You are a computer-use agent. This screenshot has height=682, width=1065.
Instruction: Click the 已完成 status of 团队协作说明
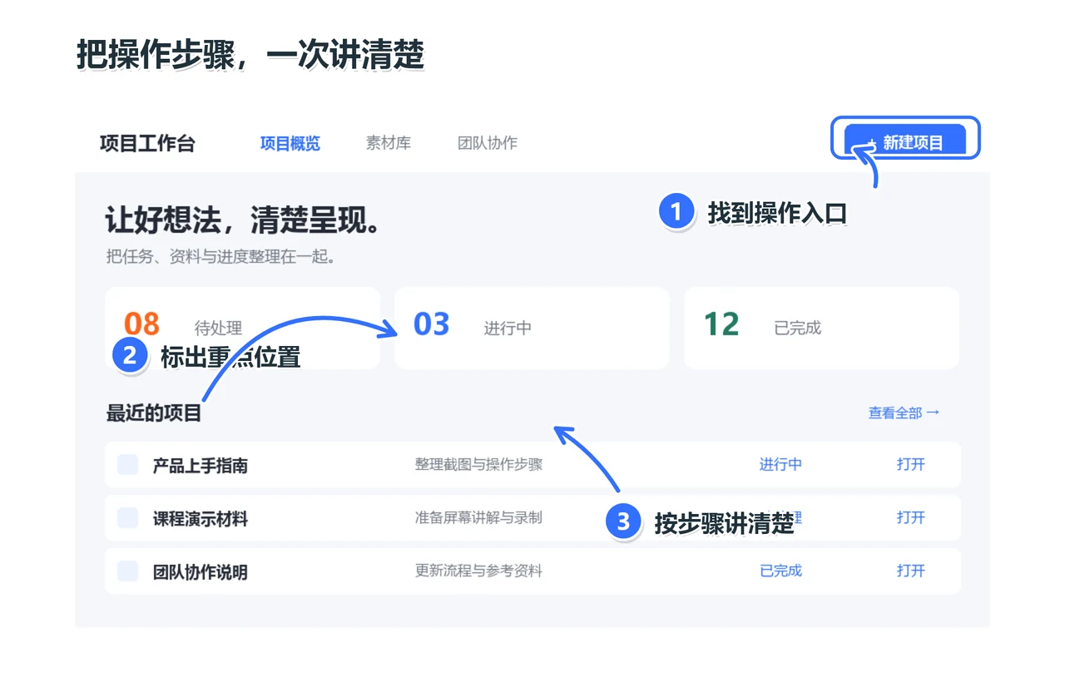tap(780, 571)
